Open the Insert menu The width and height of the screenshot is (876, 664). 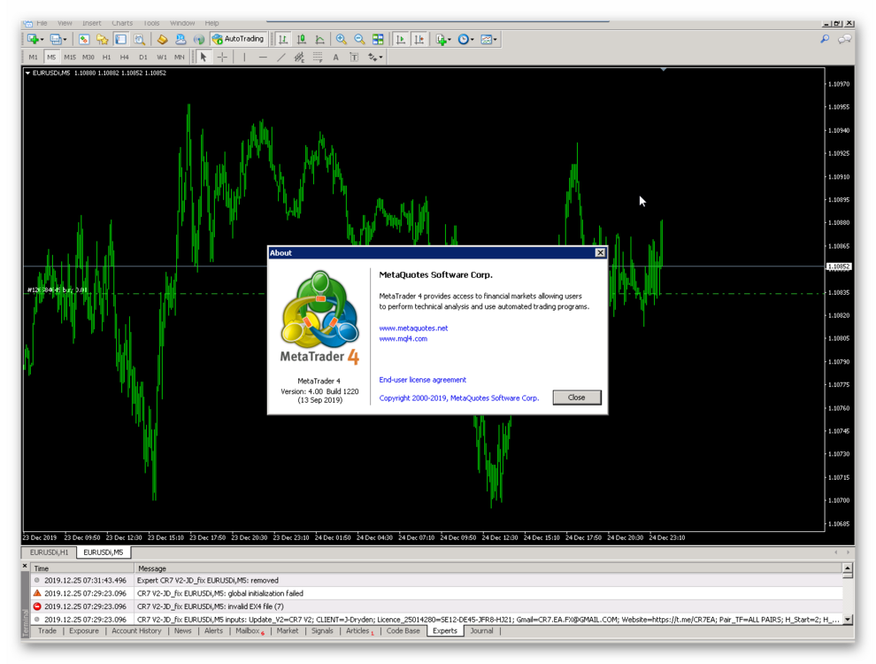click(x=92, y=23)
